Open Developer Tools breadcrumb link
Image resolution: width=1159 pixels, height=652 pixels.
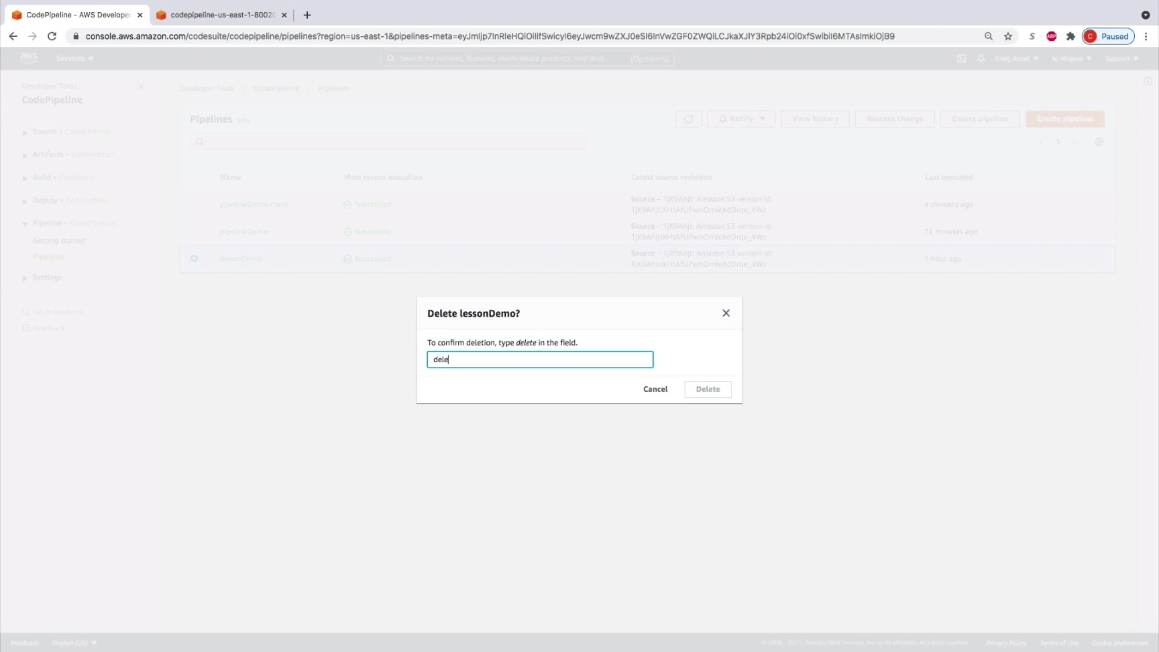207,89
